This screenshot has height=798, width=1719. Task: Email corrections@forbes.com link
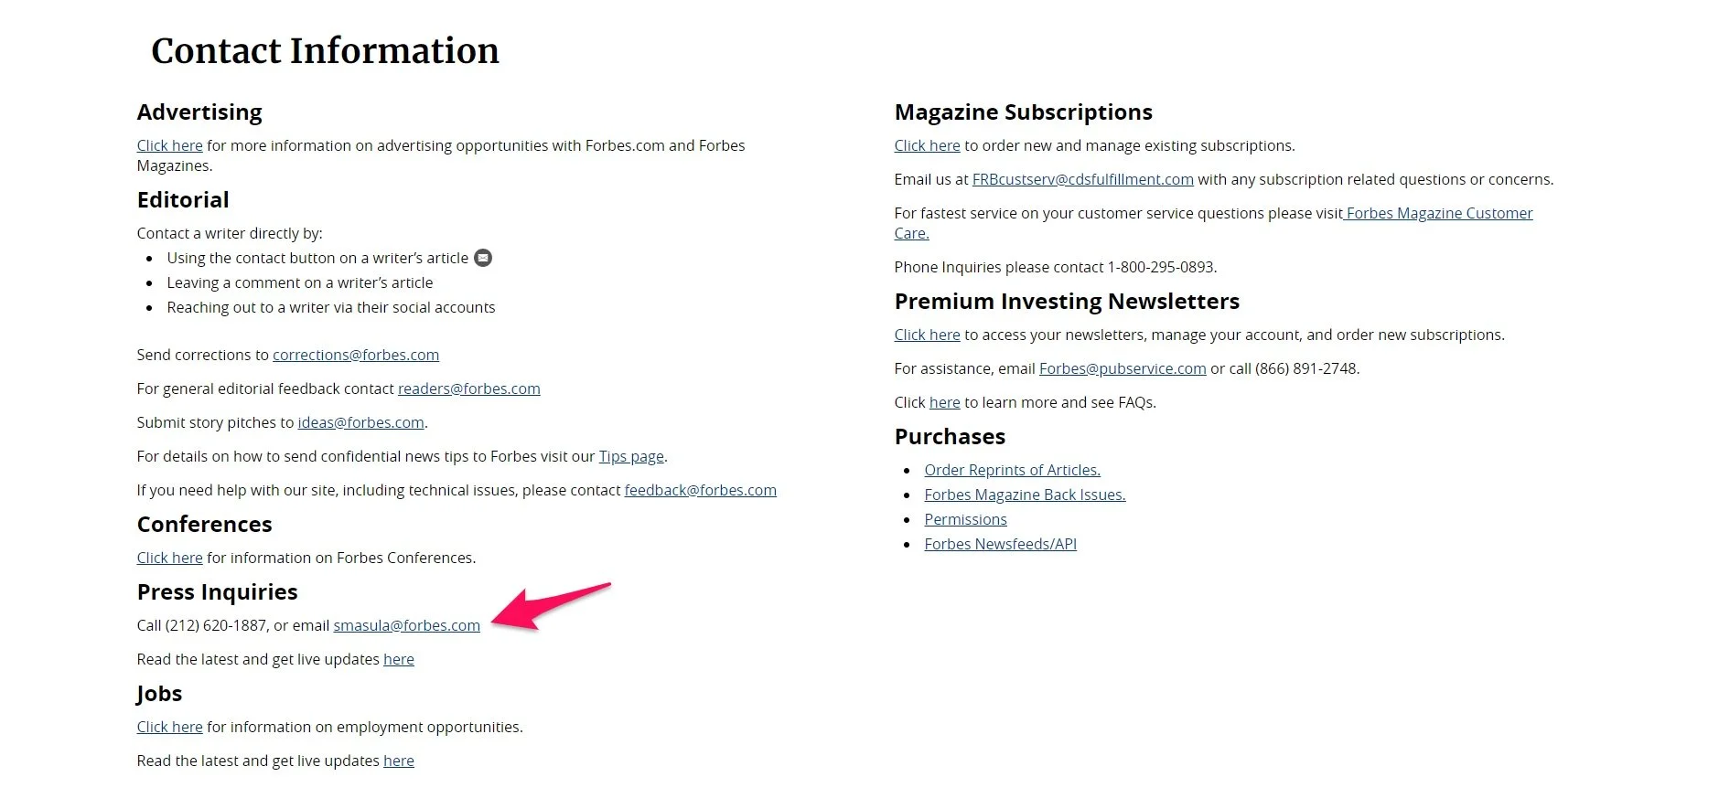point(356,355)
